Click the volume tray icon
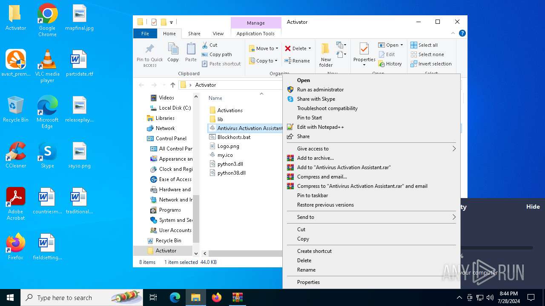 click(490, 297)
